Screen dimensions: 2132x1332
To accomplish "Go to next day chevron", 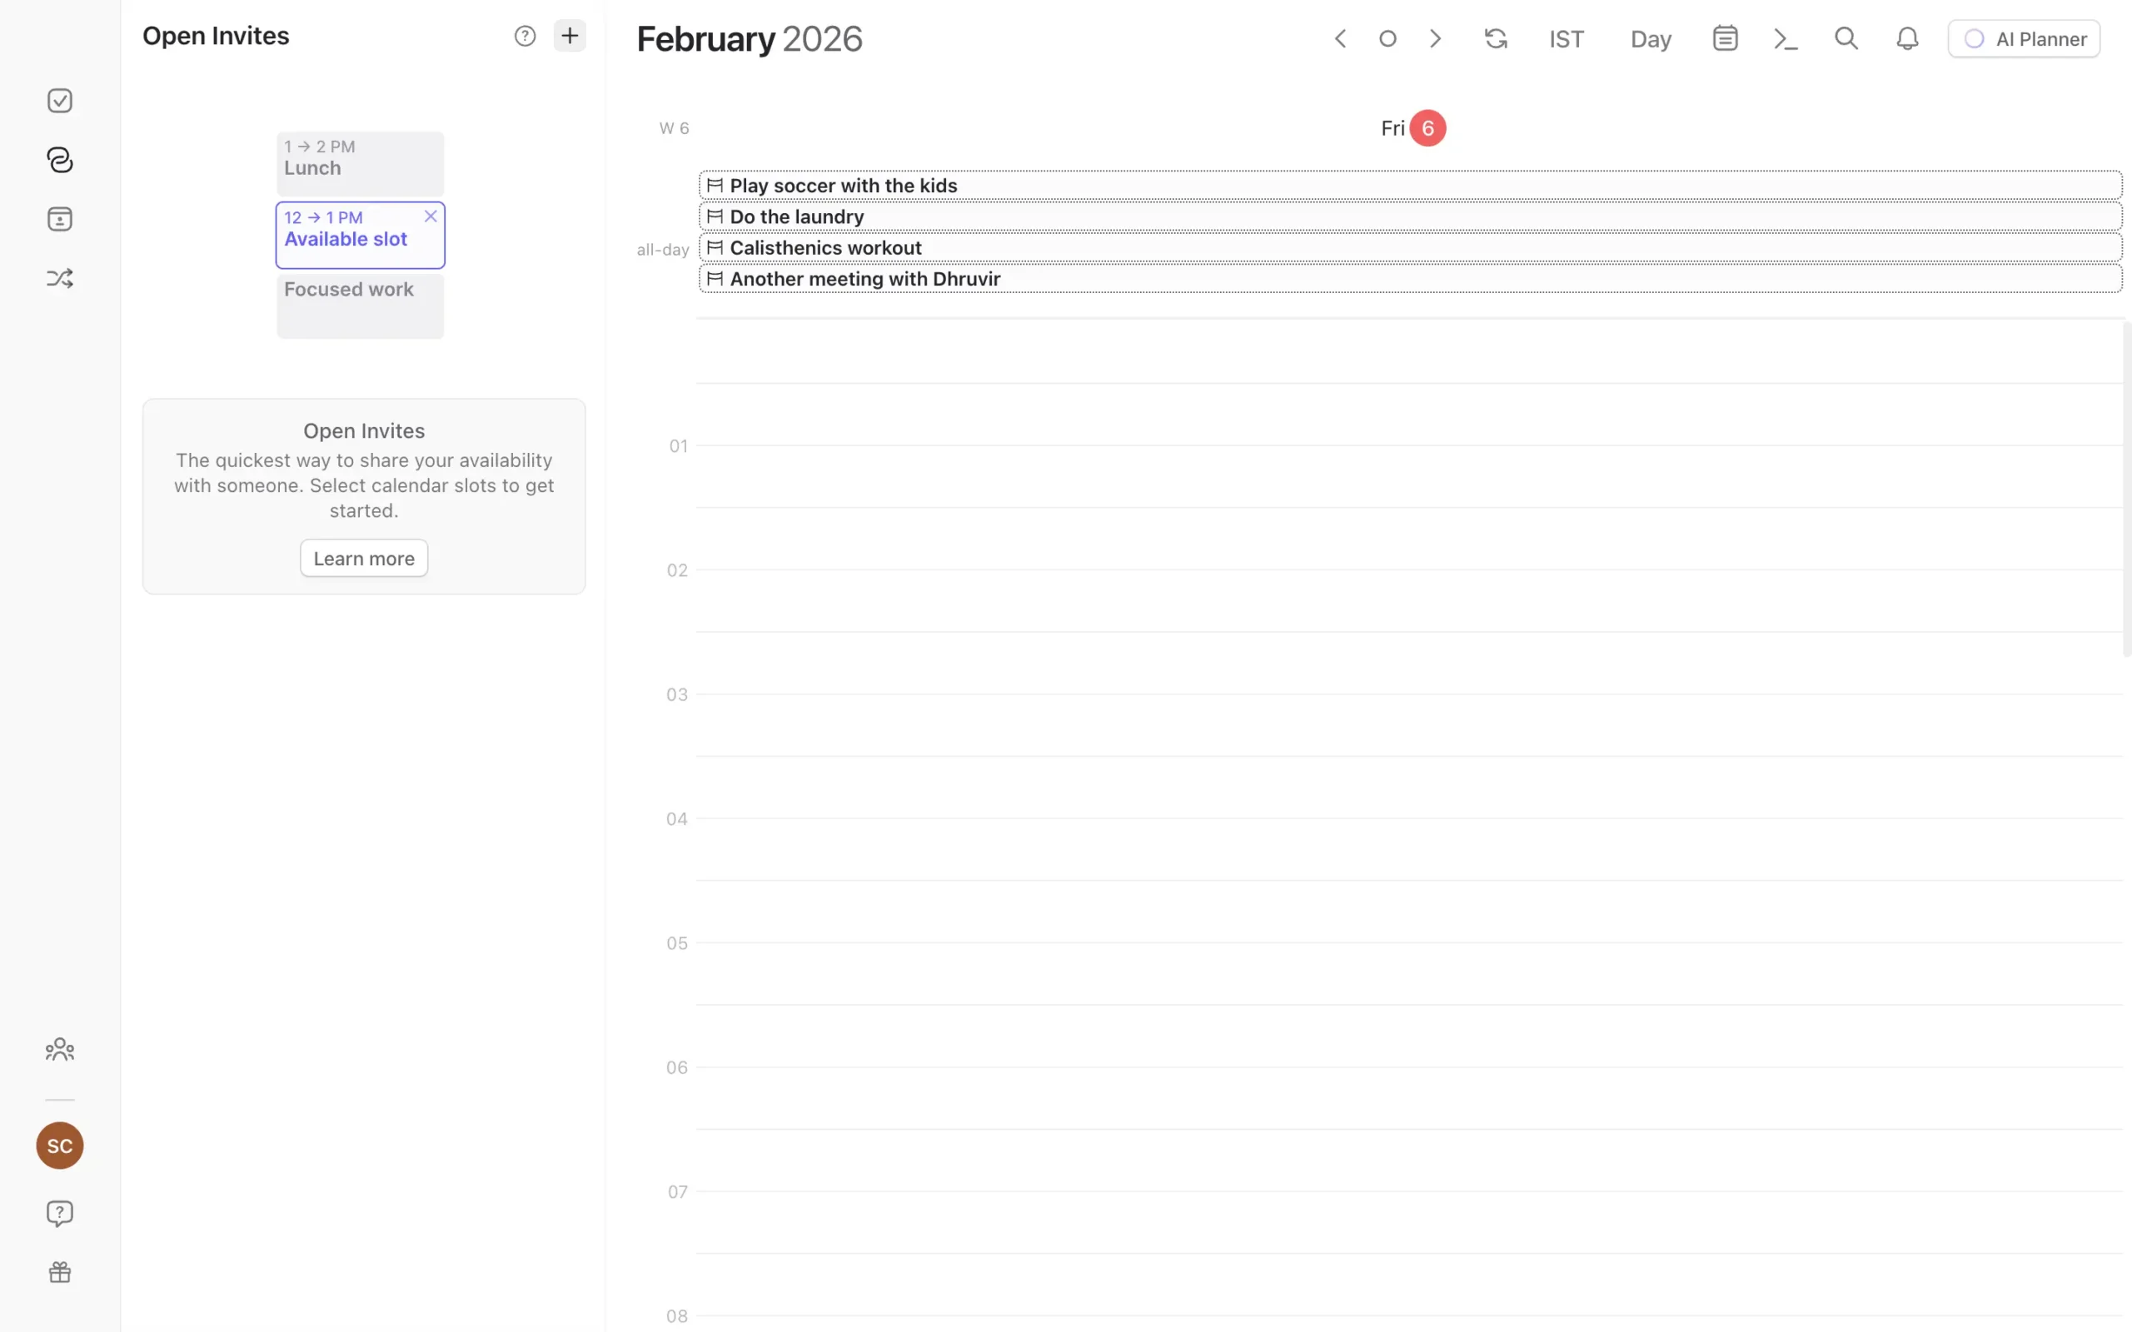I will click(x=1435, y=39).
